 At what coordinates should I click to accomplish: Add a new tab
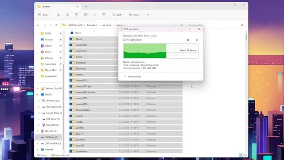tap(86, 7)
